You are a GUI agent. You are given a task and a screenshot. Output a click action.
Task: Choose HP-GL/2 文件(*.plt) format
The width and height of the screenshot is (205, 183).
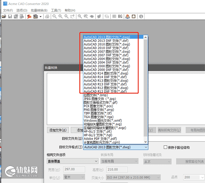[113, 131]
